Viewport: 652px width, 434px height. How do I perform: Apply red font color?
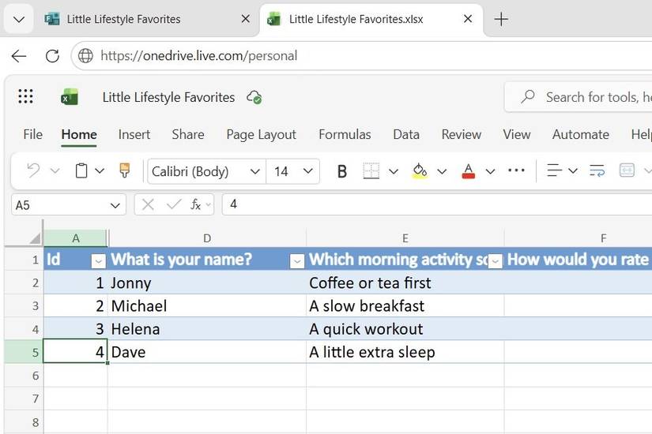pyautogui.click(x=468, y=171)
